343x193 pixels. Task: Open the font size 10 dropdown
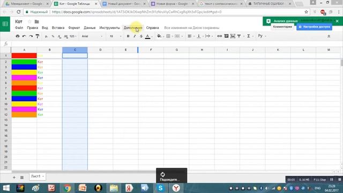[115, 36]
